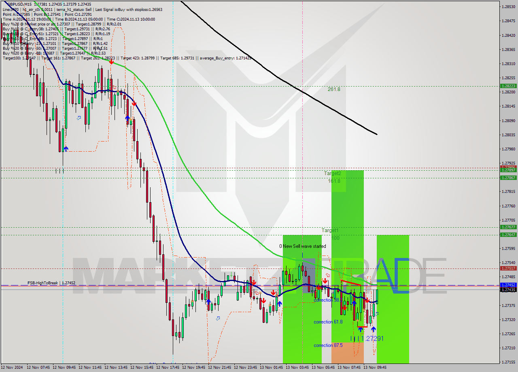Viewport: 518px width, 372px height.
Task: Click the blue 1.27452 price tag
Action: pyautogui.click(x=508, y=285)
